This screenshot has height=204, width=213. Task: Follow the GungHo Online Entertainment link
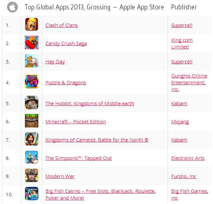tap(189, 83)
